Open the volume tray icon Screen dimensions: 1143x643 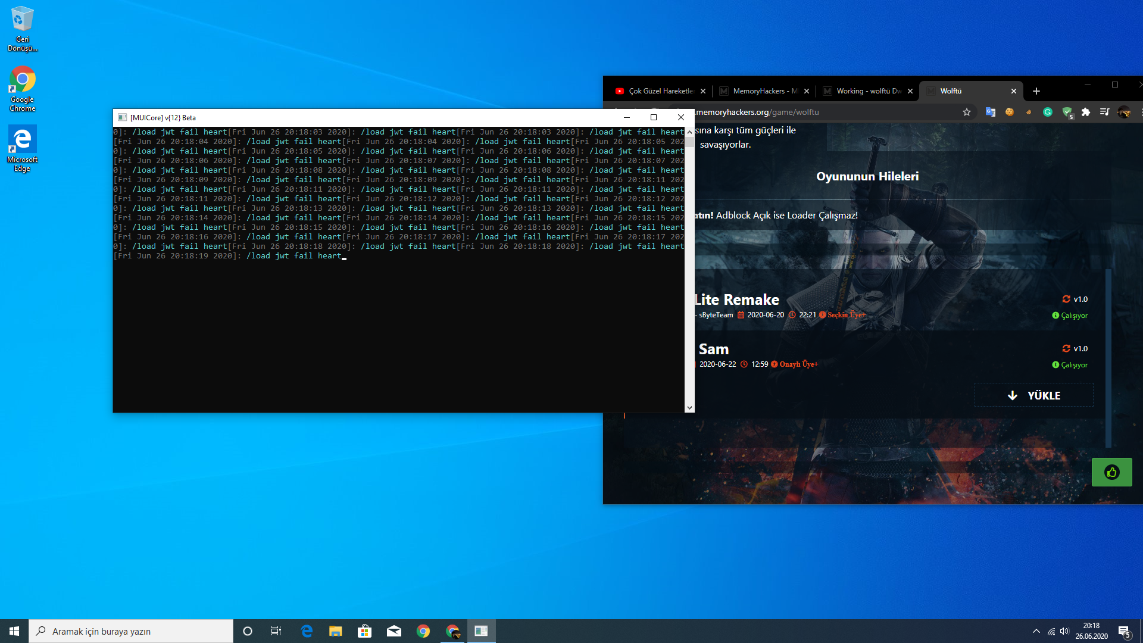click(x=1064, y=631)
